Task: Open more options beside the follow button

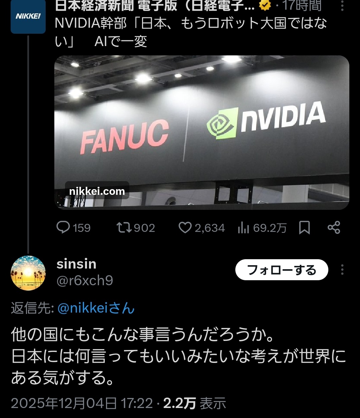Action: [342, 270]
